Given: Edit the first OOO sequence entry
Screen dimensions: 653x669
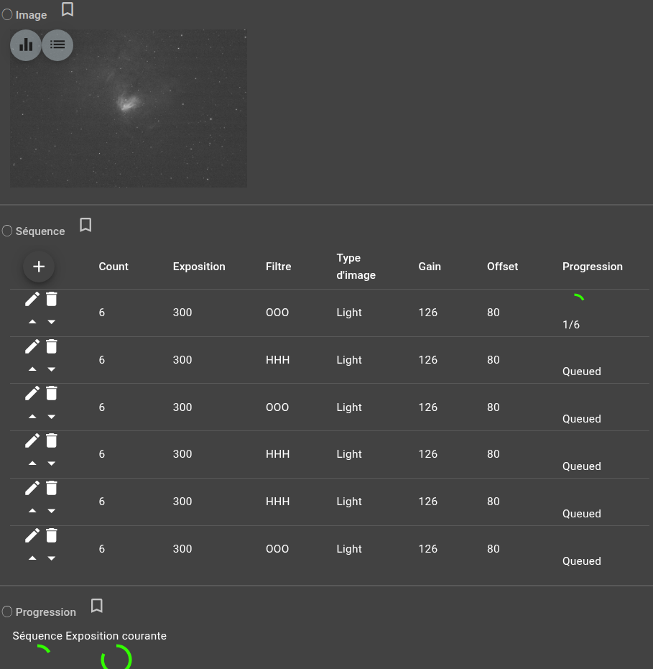Looking at the screenshot, I should 32,298.
